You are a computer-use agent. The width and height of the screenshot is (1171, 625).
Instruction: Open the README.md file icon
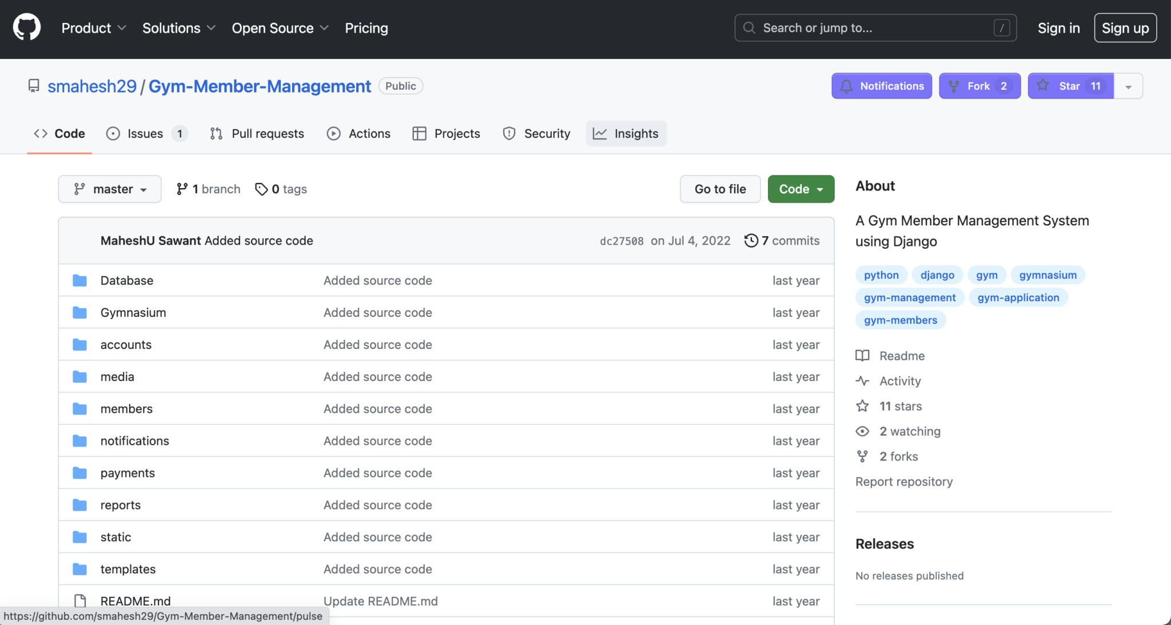click(79, 601)
